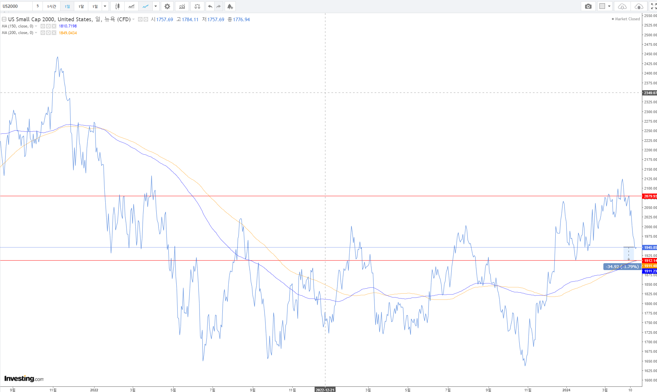Take a chart snapshot with camera
This screenshot has width=657, height=392.
click(588, 6)
